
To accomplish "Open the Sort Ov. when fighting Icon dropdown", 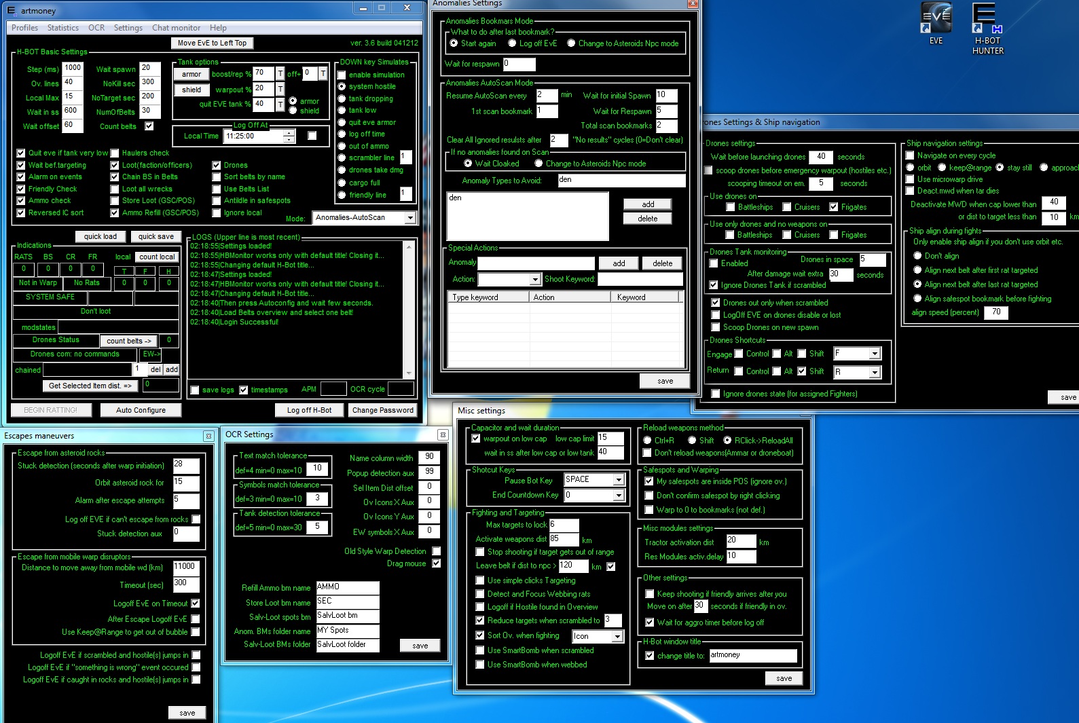I will [x=617, y=637].
